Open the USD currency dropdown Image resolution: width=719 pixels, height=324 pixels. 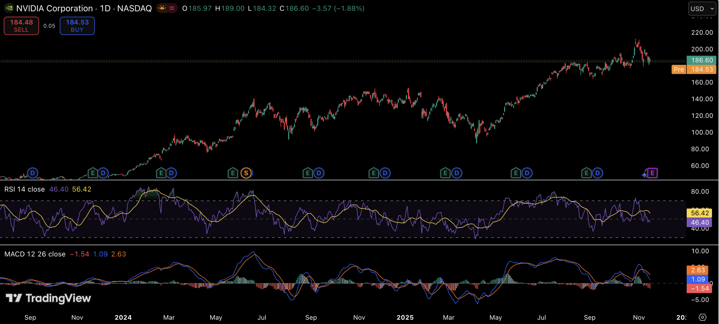pyautogui.click(x=702, y=9)
